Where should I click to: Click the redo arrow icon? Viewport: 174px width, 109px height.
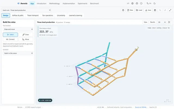click(165, 10)
